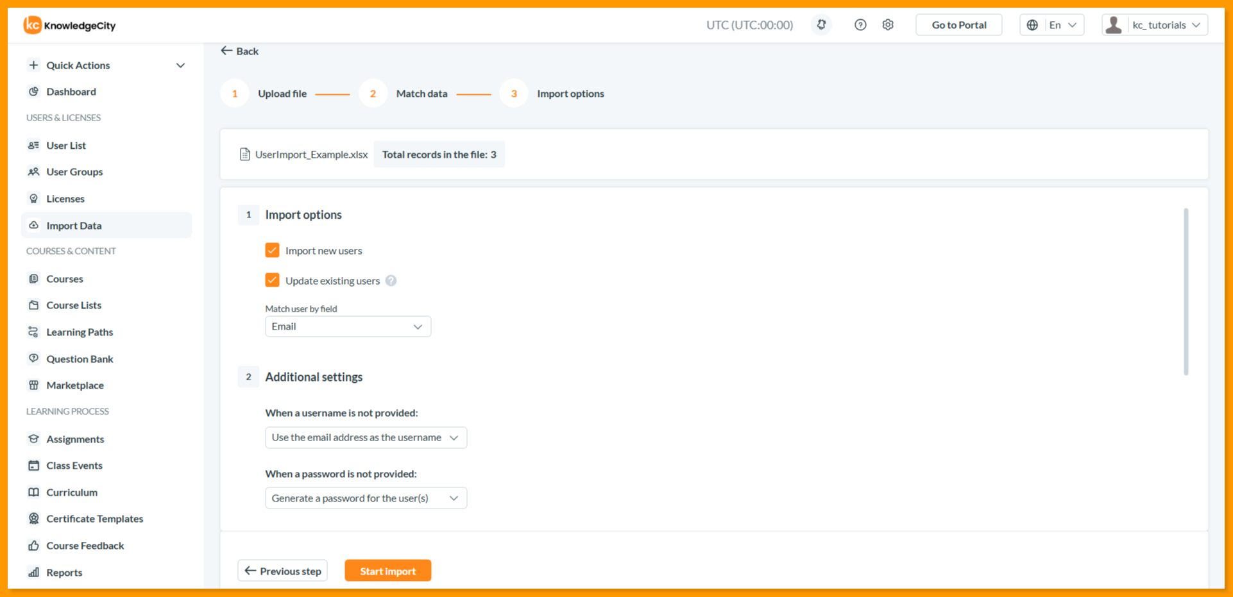The width and height of the screenshot is (1233, 597).
Task: Uncheck Import new users checkbox
Action: point(272,250)
